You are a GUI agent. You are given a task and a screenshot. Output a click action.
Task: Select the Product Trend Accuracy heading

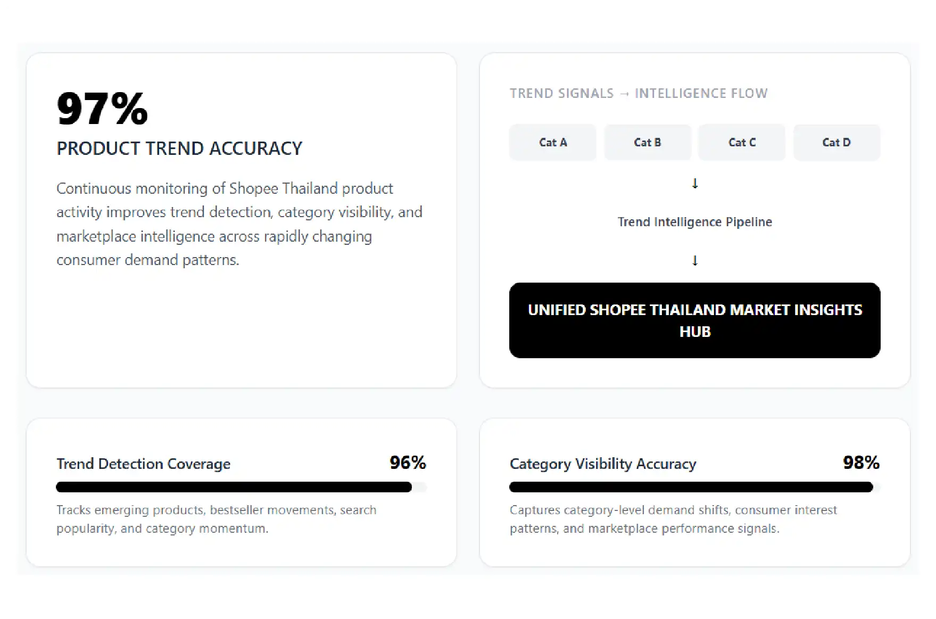pyautogui.click(x=179, y=148)
